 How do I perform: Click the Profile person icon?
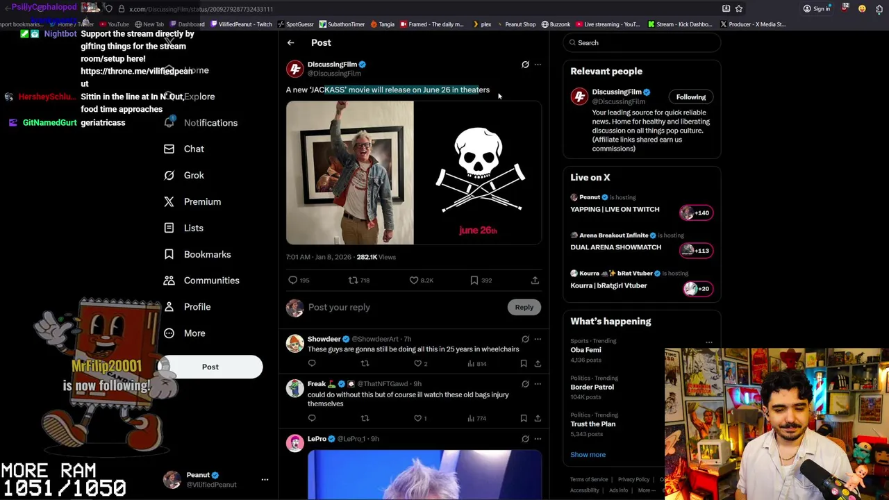169,307
